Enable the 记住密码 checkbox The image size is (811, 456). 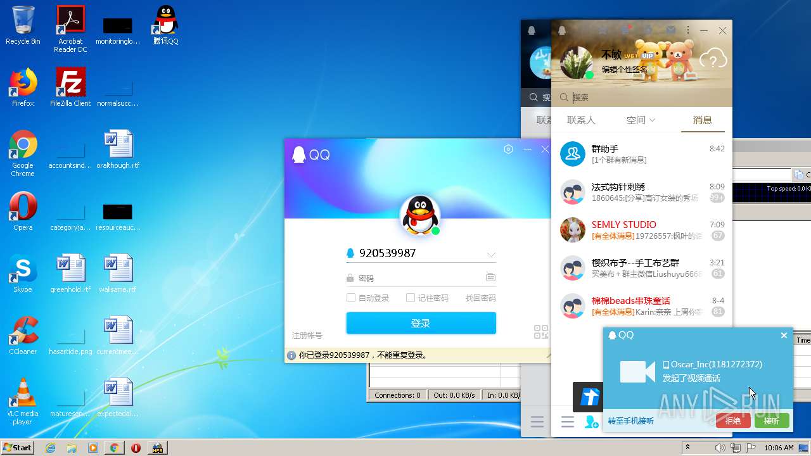tap(411, 298)
